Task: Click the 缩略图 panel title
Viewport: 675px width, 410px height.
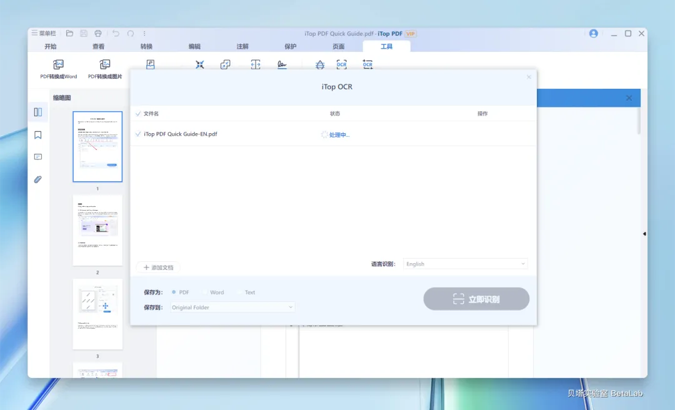Action: point(62,97)
